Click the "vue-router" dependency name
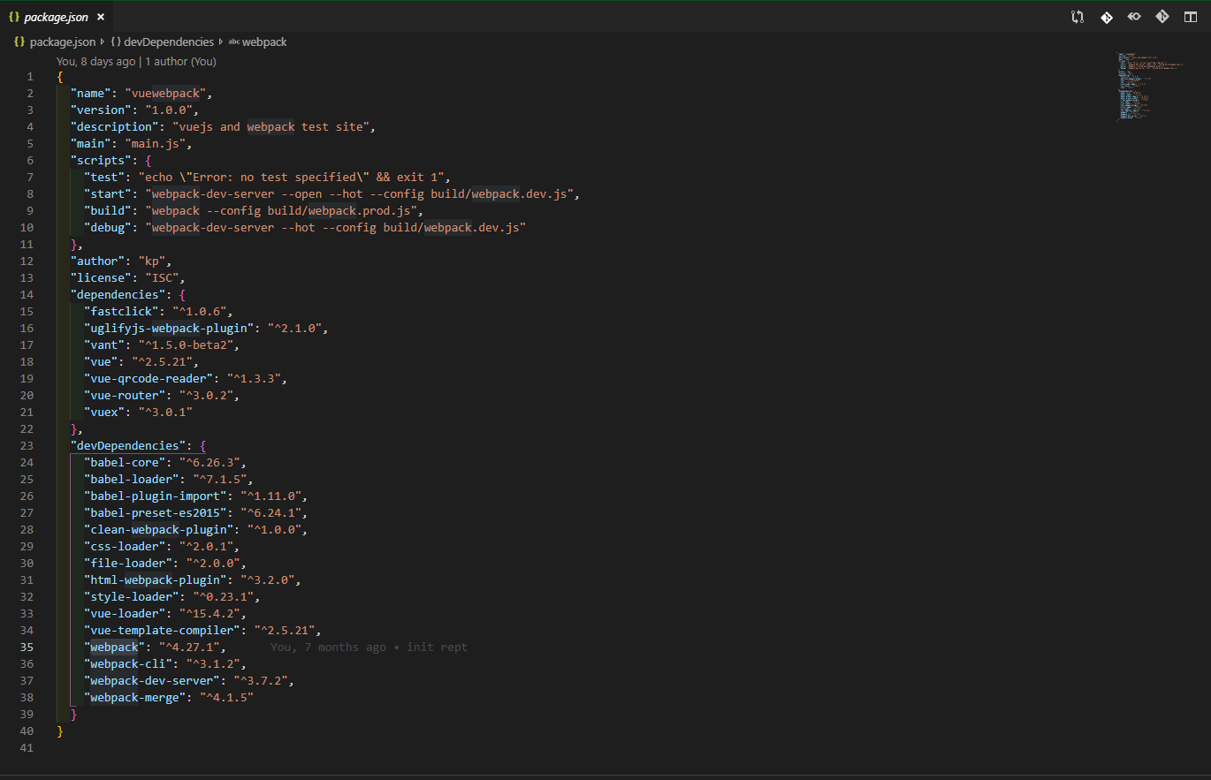1211x780 pixels. (x=125, y=396)
